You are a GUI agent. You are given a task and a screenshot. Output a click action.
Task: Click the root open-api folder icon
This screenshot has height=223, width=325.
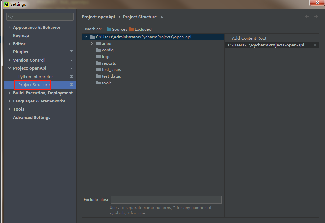point(93,37)
